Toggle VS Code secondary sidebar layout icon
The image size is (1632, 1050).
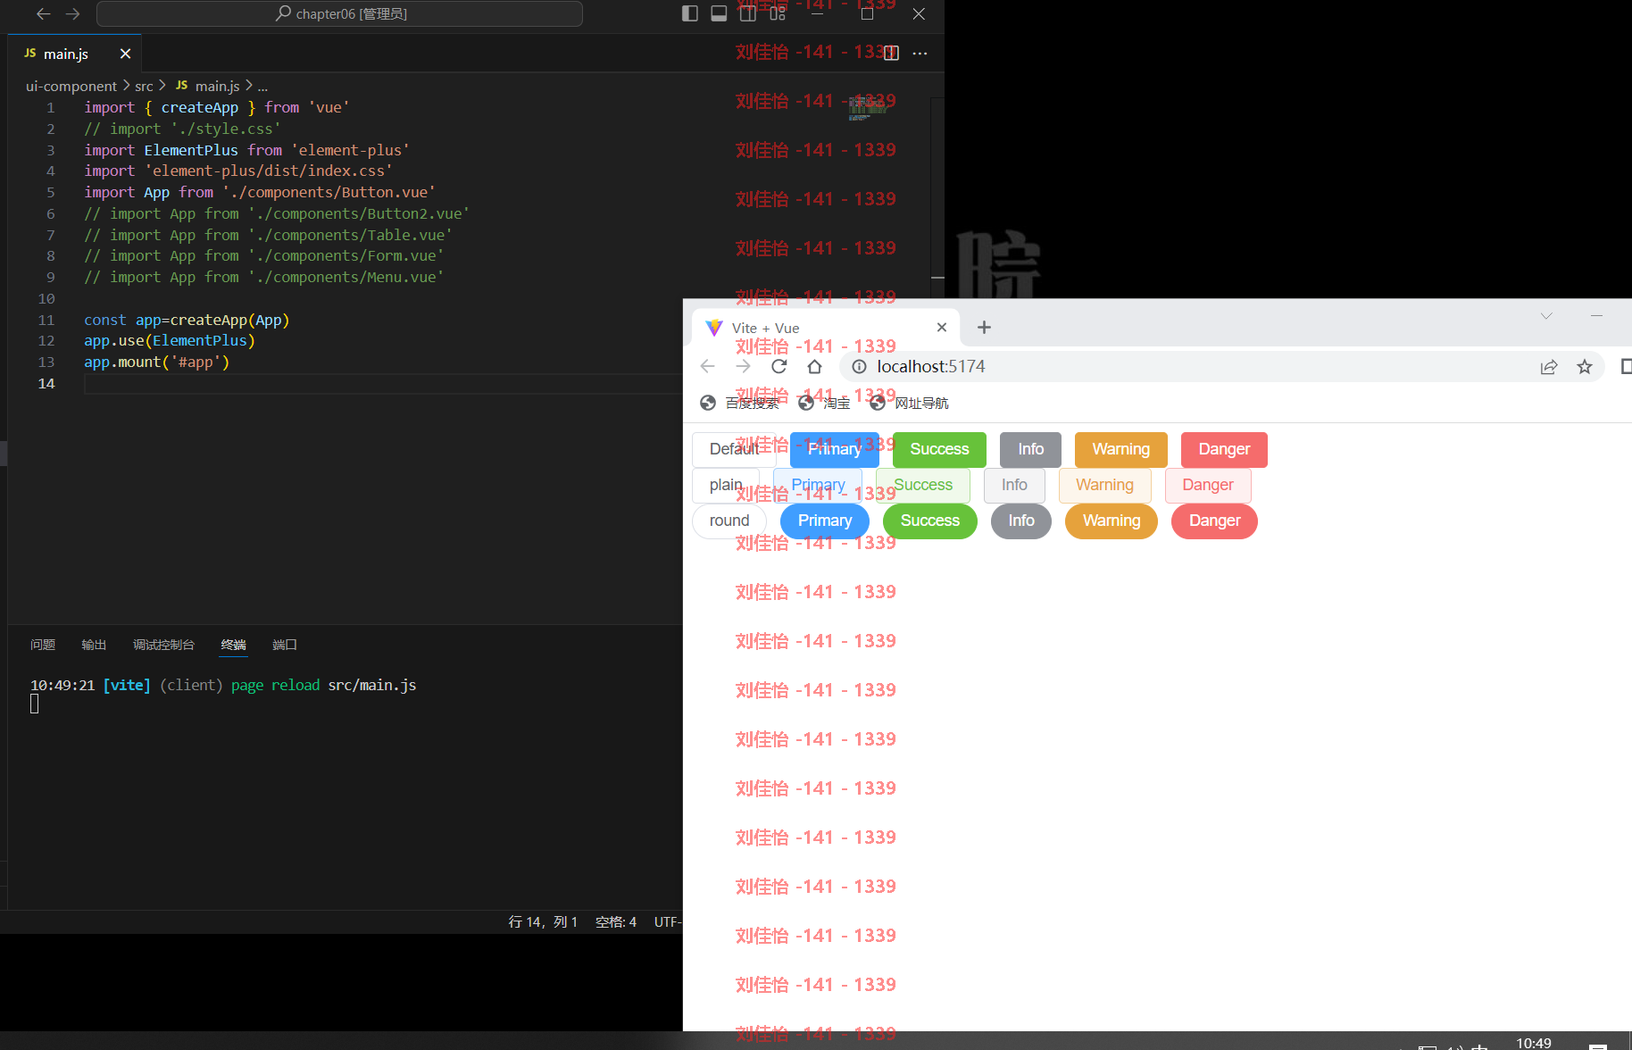click(748, 13)
